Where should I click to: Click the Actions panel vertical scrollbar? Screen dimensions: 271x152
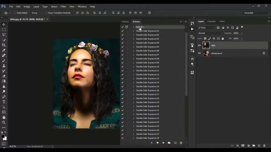click(186, 64)
